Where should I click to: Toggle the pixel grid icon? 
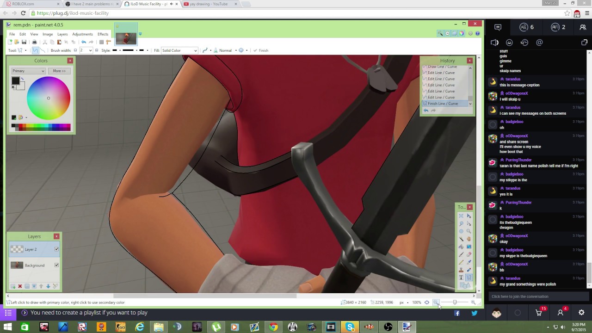[x=101, y=42]
